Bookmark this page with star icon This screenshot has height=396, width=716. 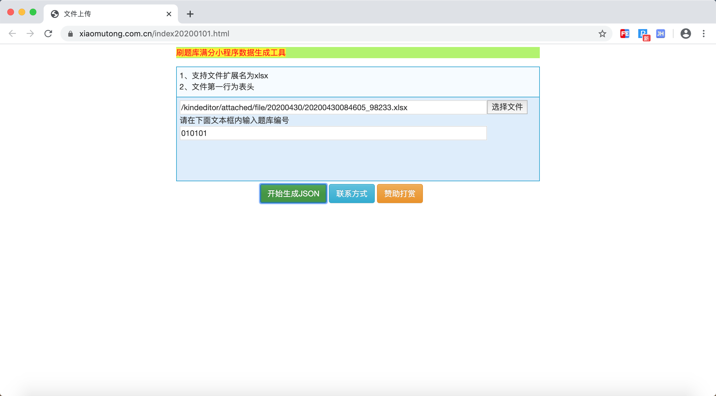point(602,34)
